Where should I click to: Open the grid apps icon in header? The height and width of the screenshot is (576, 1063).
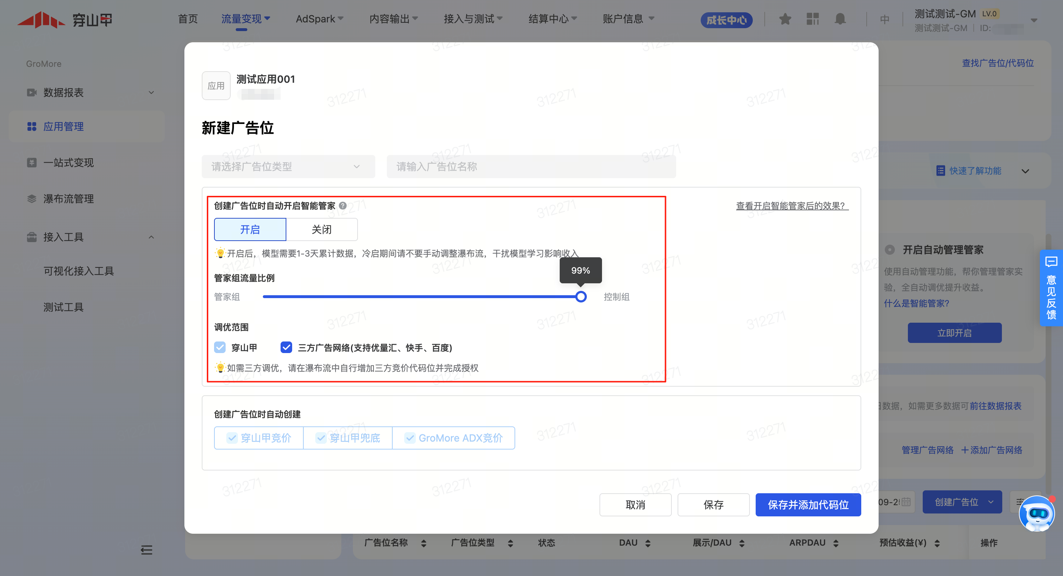click(x=812, y=19)
